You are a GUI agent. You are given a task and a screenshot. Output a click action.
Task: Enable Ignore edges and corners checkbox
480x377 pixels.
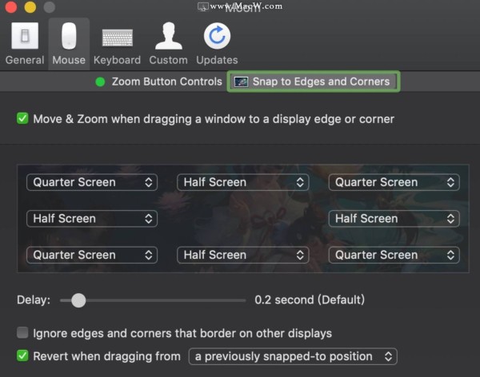22,332
